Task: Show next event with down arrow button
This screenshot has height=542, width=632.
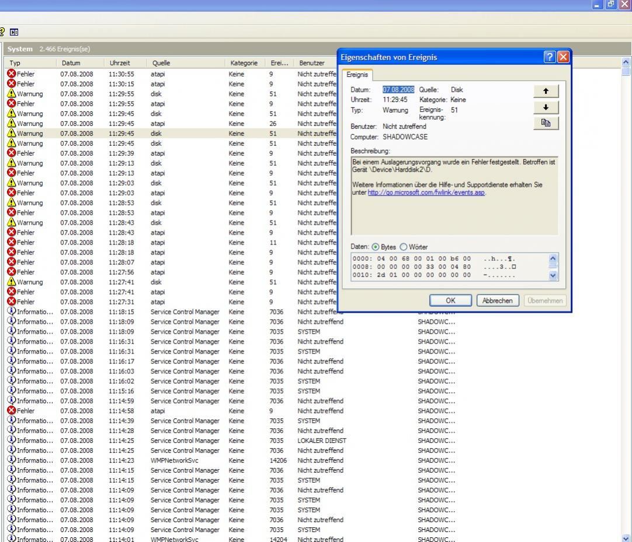Action: pyautogui.click(x=546, y=107)
